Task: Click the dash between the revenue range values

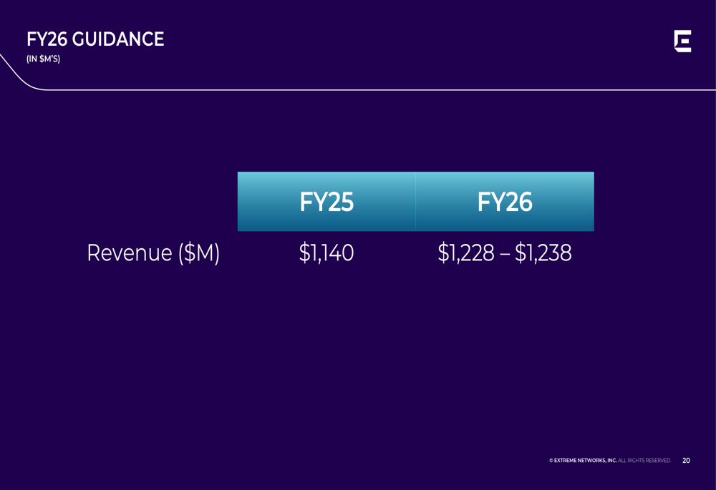Action: 505,254
